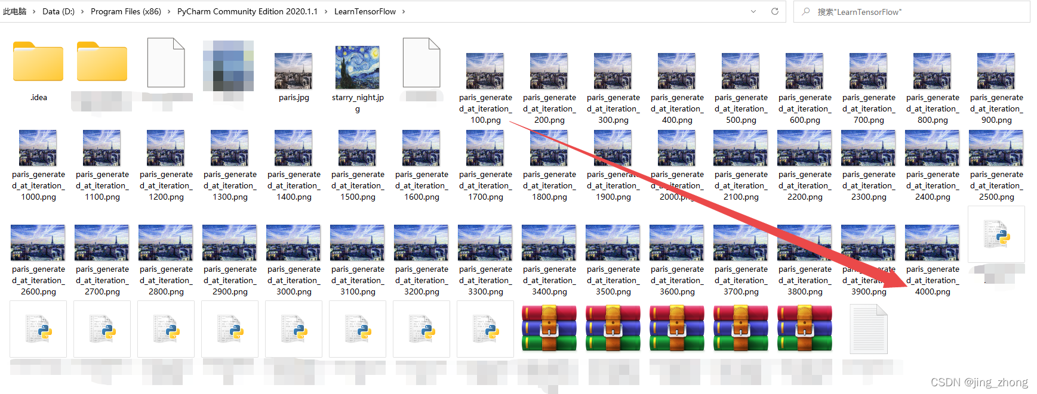Select paris_generated_at_iteration_2700.png file
The height and width of the screenshot is (394, 1037).
(x=102, y=260)
